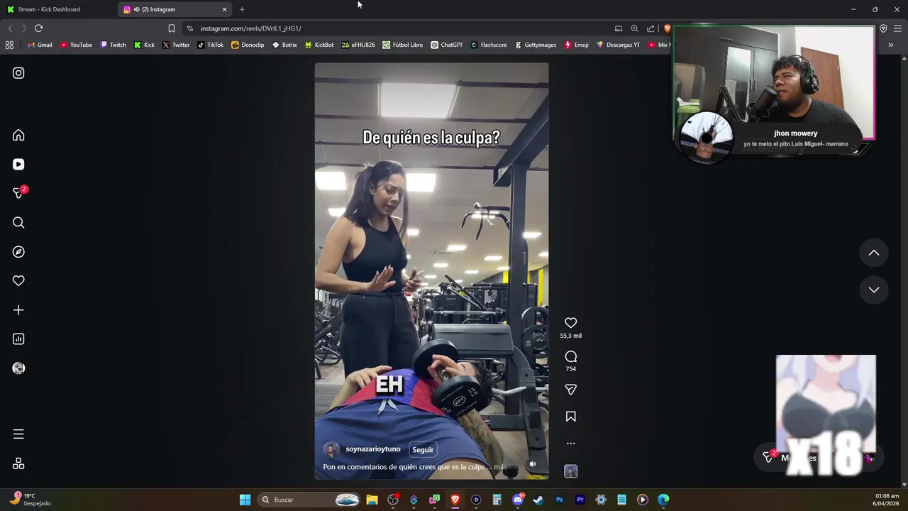Close the Instagram browser tab
This screenshot has width=908, height=511.
click(x=225, y=9)
